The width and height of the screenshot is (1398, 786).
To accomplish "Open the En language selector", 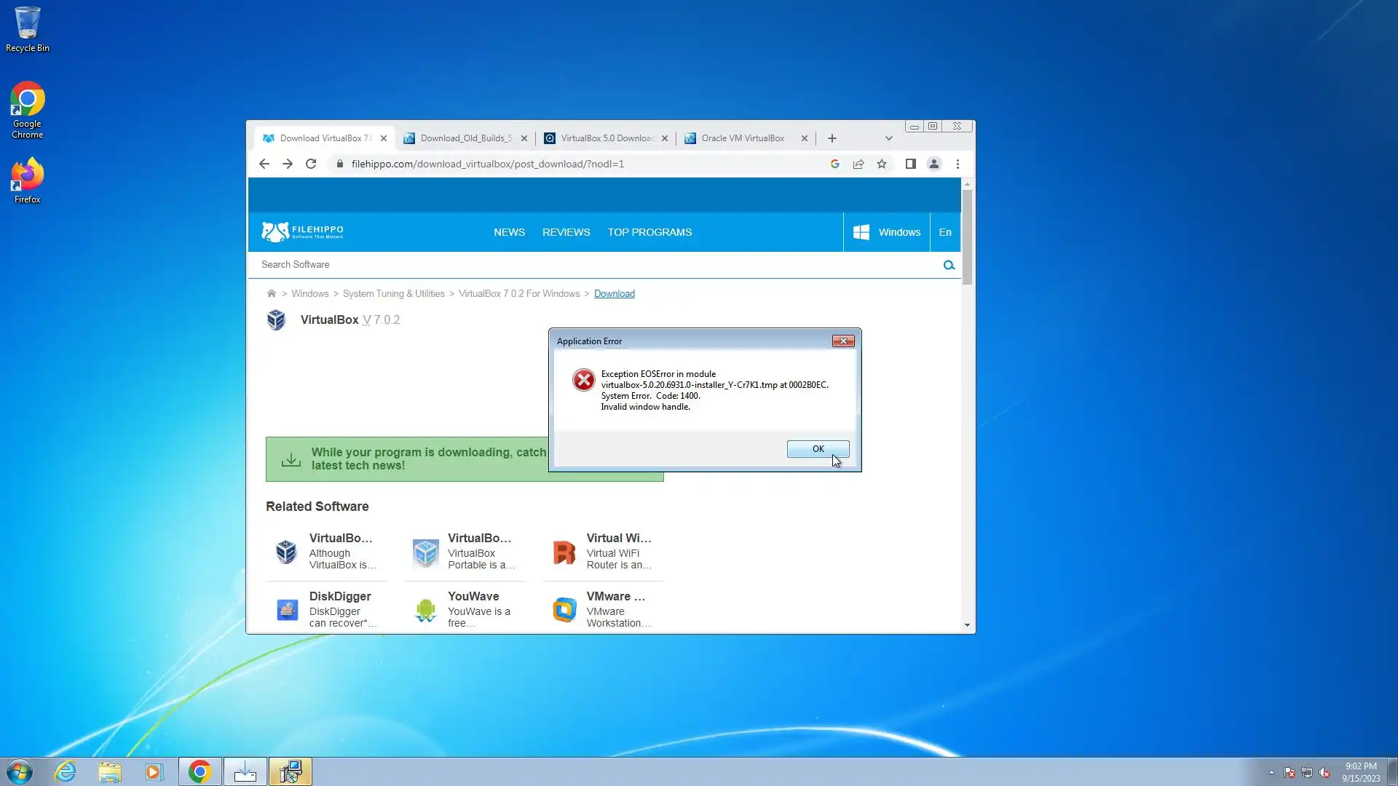I will point(945,232).
